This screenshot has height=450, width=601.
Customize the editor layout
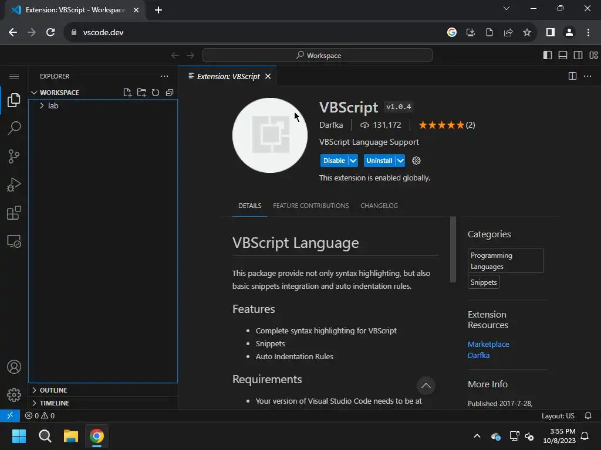pyautogui.click(x=593, y=55)
